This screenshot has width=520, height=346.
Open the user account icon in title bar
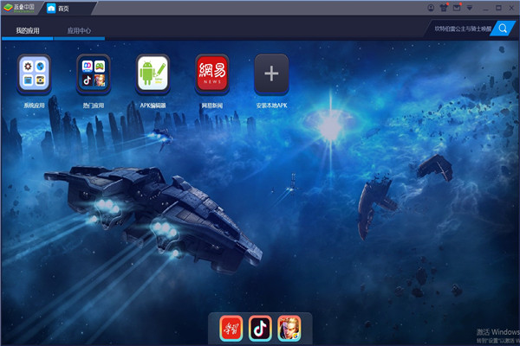click(x=431, y=8)
